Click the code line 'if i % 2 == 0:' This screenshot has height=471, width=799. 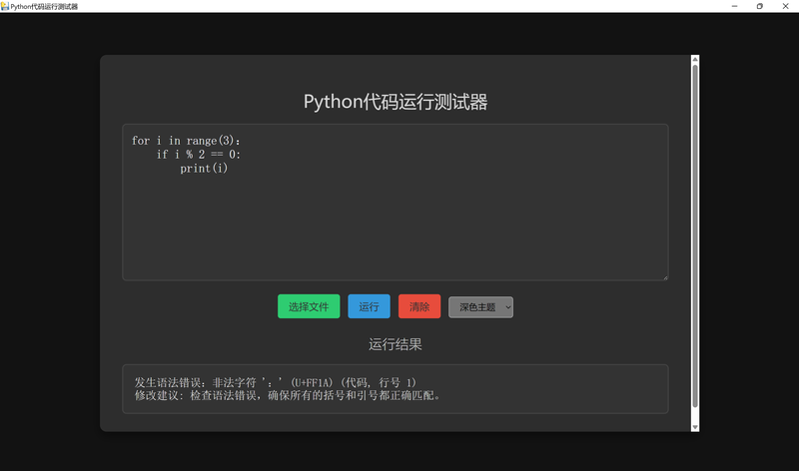(198, 155)
